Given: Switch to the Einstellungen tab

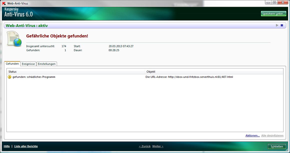Looking at the screenshot, I should (x=46, y=64).
